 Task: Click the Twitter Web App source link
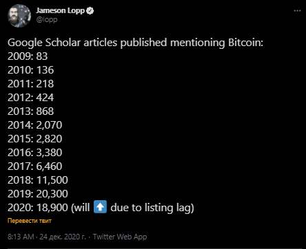pos(120,237)
